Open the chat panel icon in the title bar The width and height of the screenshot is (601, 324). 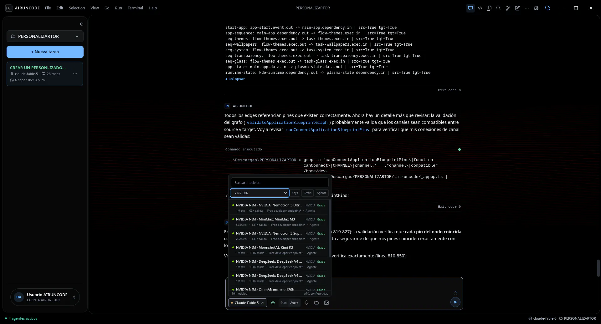pos(470,8)
